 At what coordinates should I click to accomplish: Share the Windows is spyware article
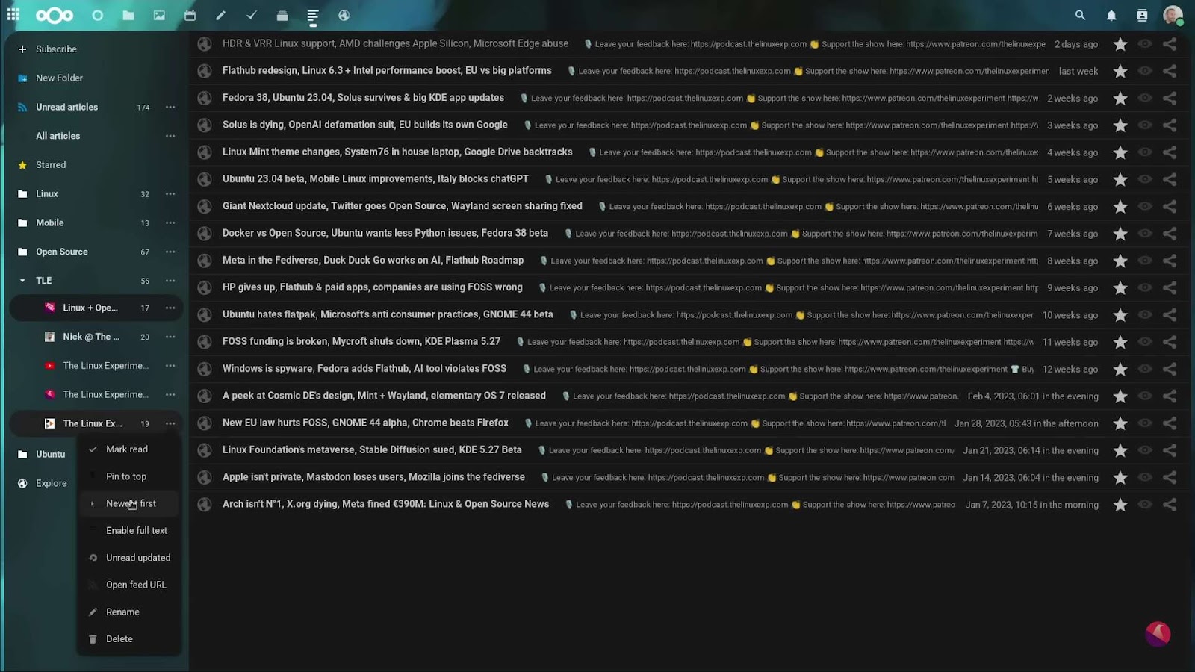point(1170,369)
